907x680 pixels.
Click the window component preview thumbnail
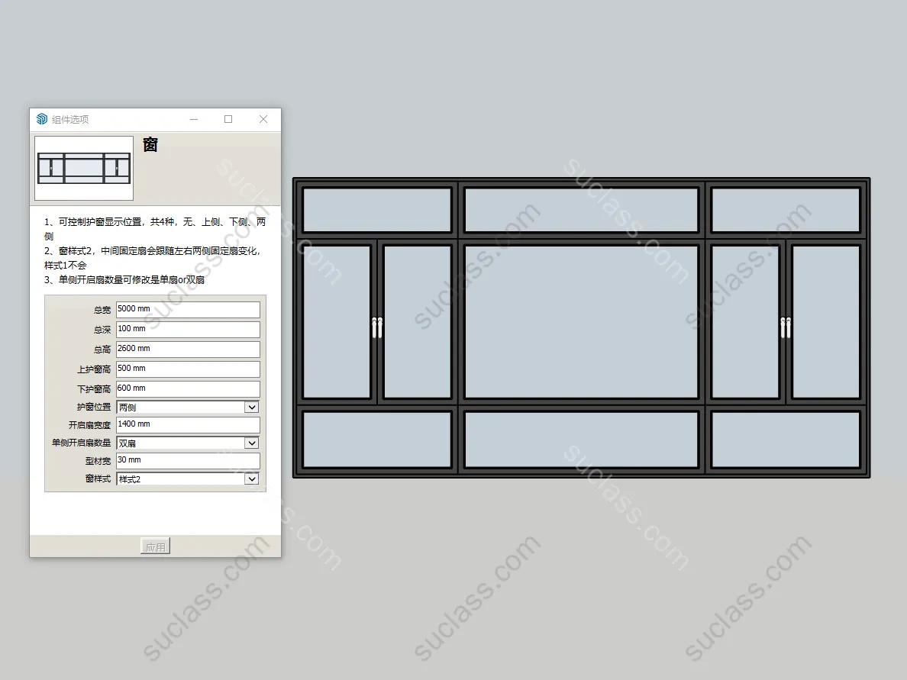coord(84,168)
